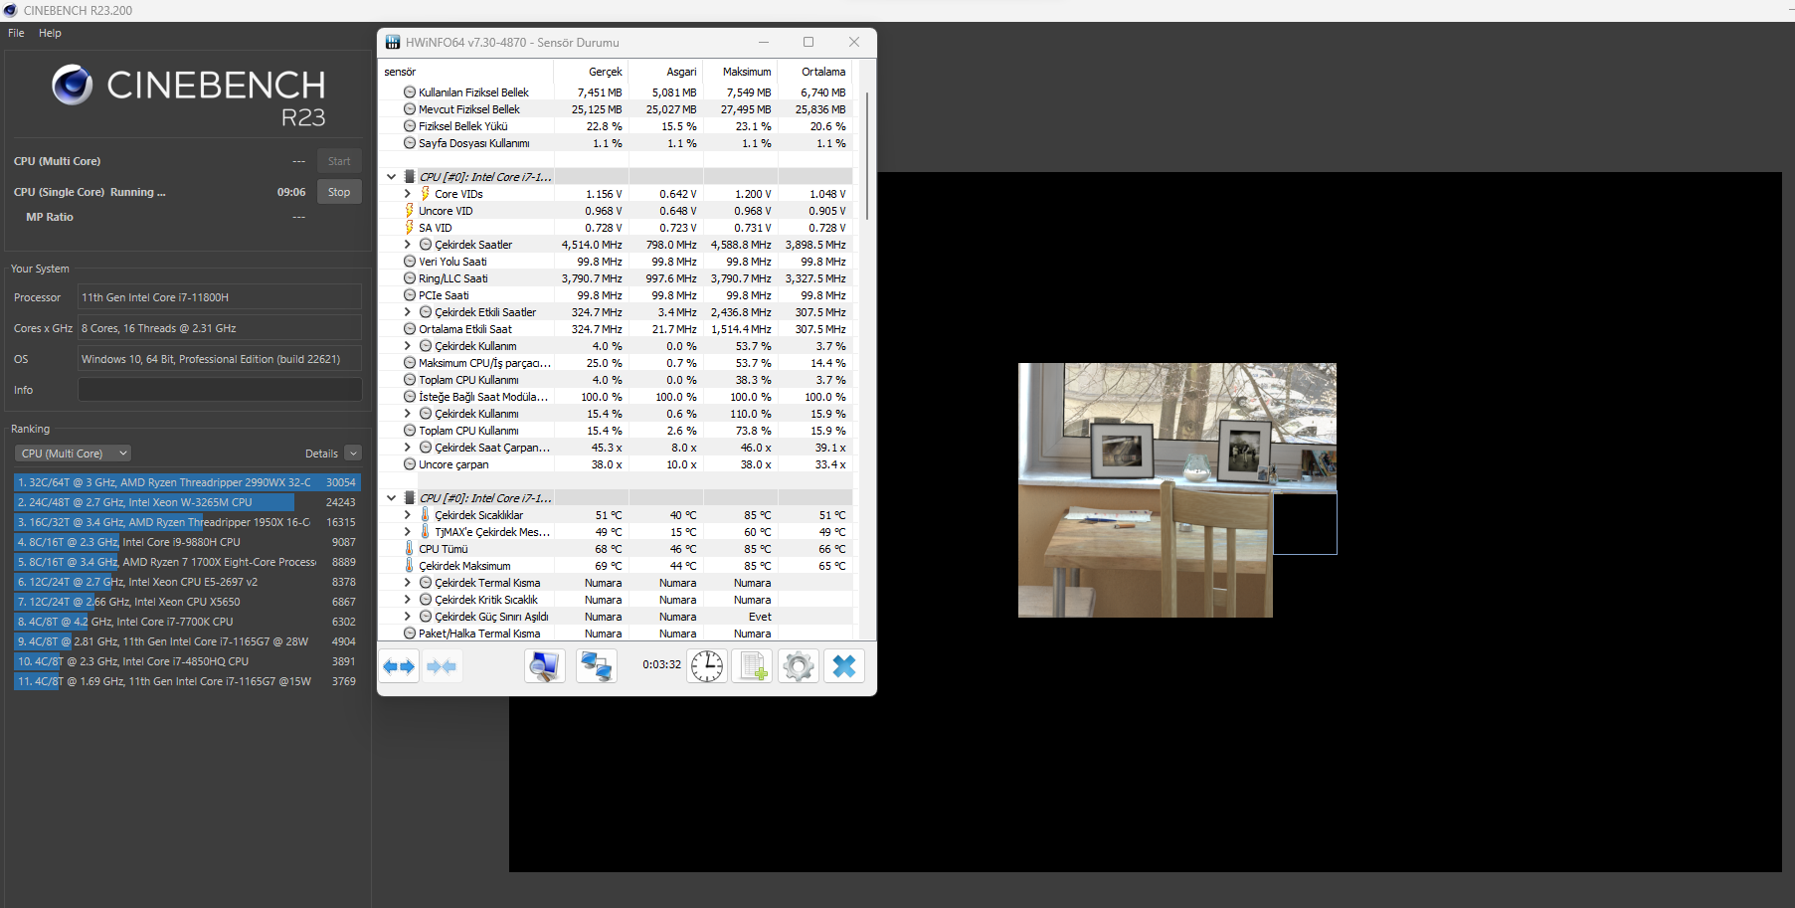Click the clock icon beside PCIe Saati
Image resolution: width=1795 pixels, height=908 pixels.
click(410, 295)
